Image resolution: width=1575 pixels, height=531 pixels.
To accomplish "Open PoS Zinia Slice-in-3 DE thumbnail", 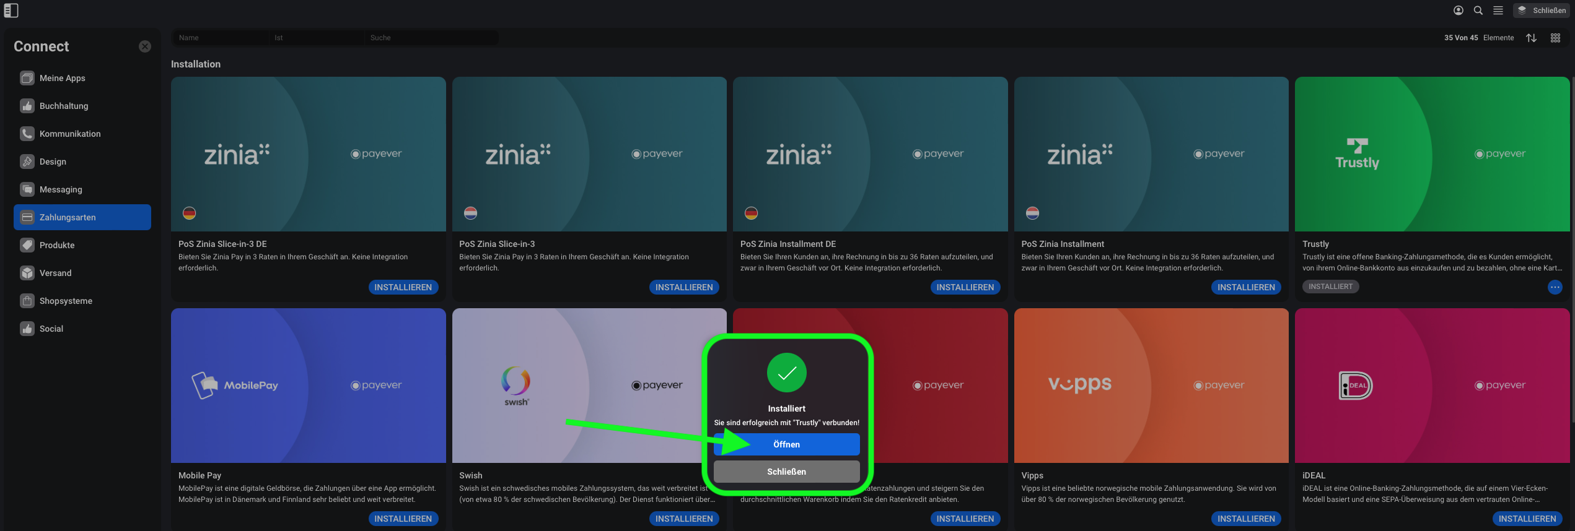I will click(308, 154).
